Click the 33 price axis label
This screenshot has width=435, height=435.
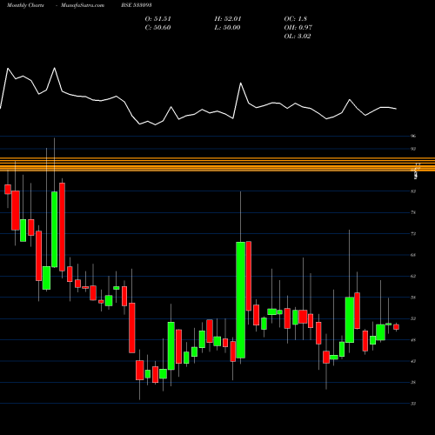coord(413,404)
